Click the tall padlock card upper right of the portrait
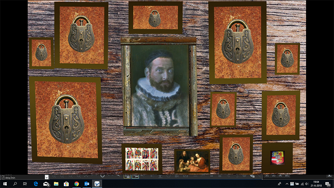The width and height of the screenshot is (334, 188). click(x=238, y=43)
